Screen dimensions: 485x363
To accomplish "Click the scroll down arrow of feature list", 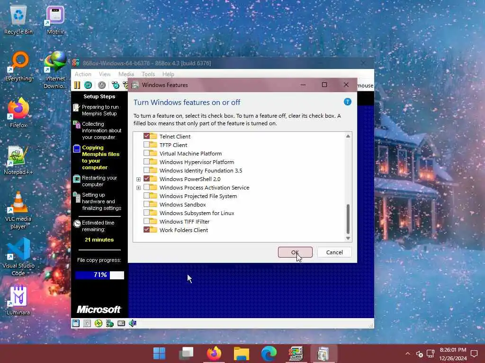I will click(x=348, y=238).
